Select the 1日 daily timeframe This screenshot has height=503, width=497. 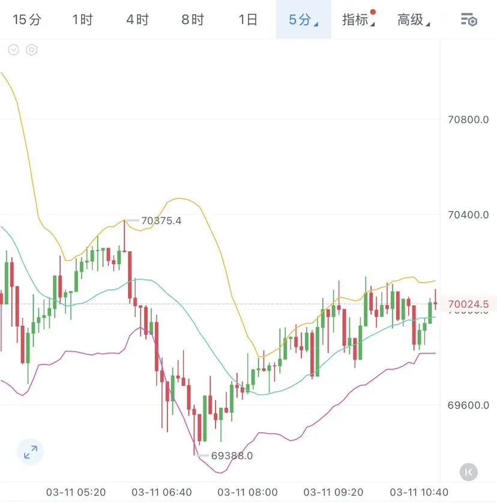248,20
